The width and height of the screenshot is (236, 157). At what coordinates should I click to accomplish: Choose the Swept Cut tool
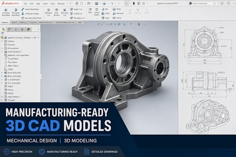click(76, 9)
